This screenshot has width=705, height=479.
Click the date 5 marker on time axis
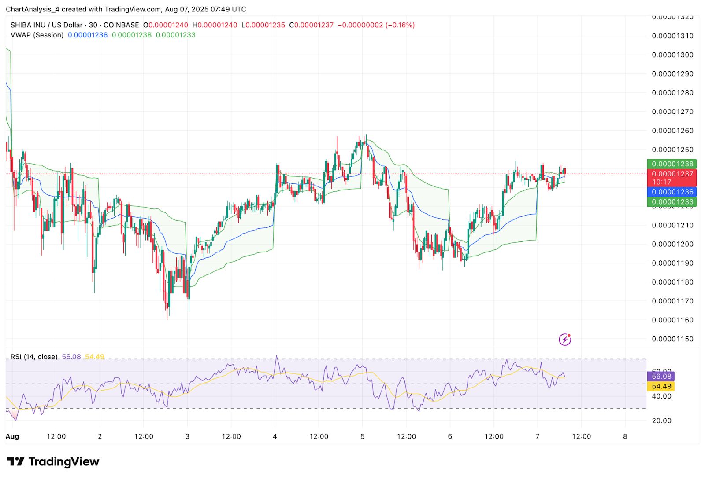(x=363, y=436)
